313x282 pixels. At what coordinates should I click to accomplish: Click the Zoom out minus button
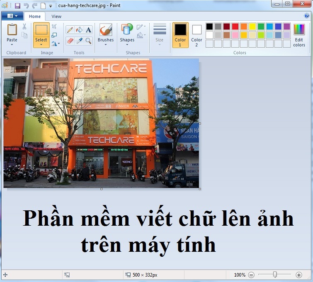point(251,275)
